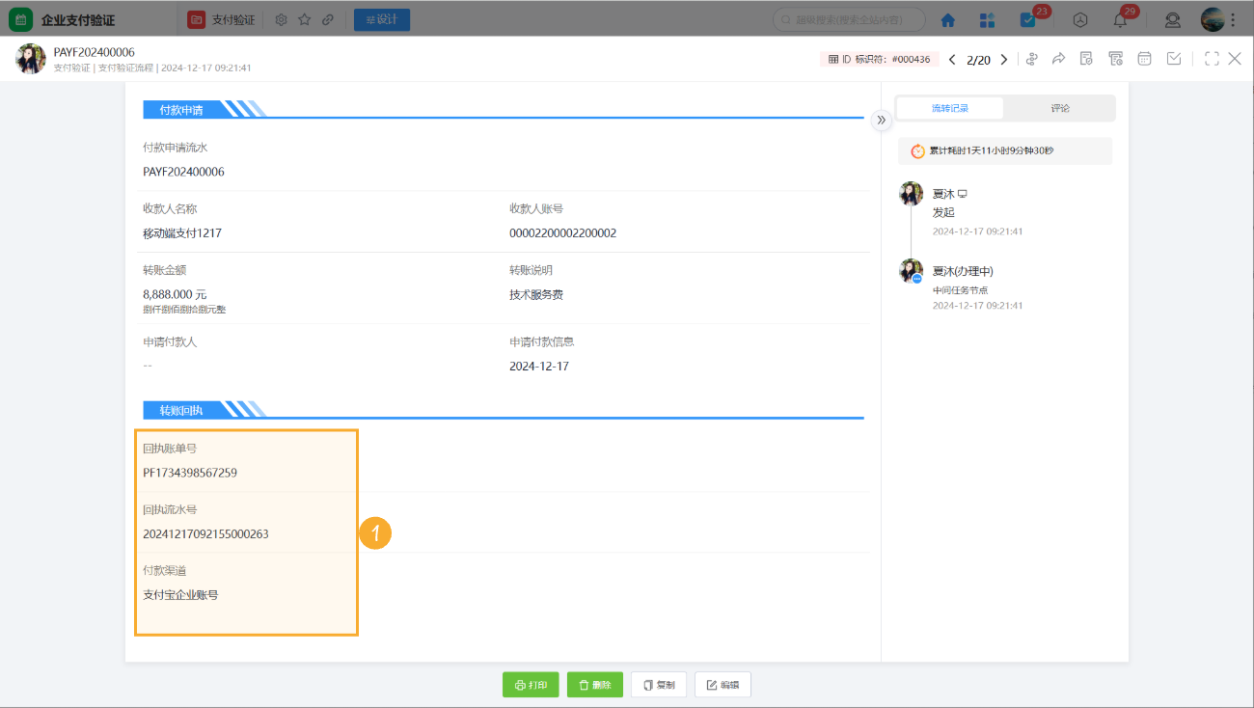Click the 复制 button
Viewport: 1254px width, 708px height.
(659, 685)
